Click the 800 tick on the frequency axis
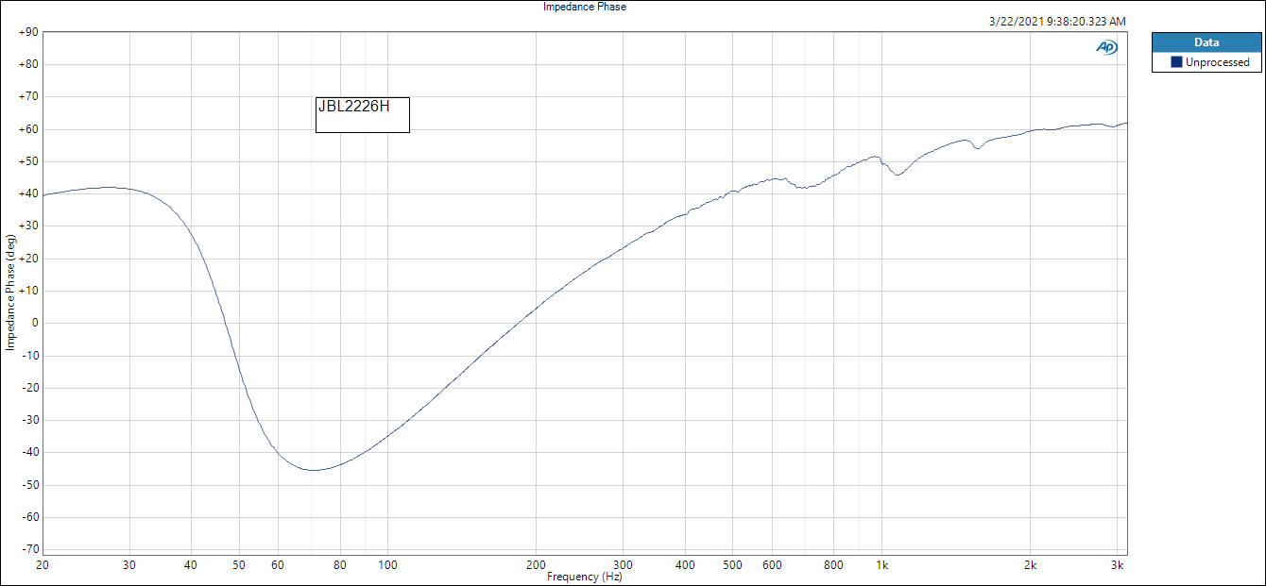 (834, 565)
